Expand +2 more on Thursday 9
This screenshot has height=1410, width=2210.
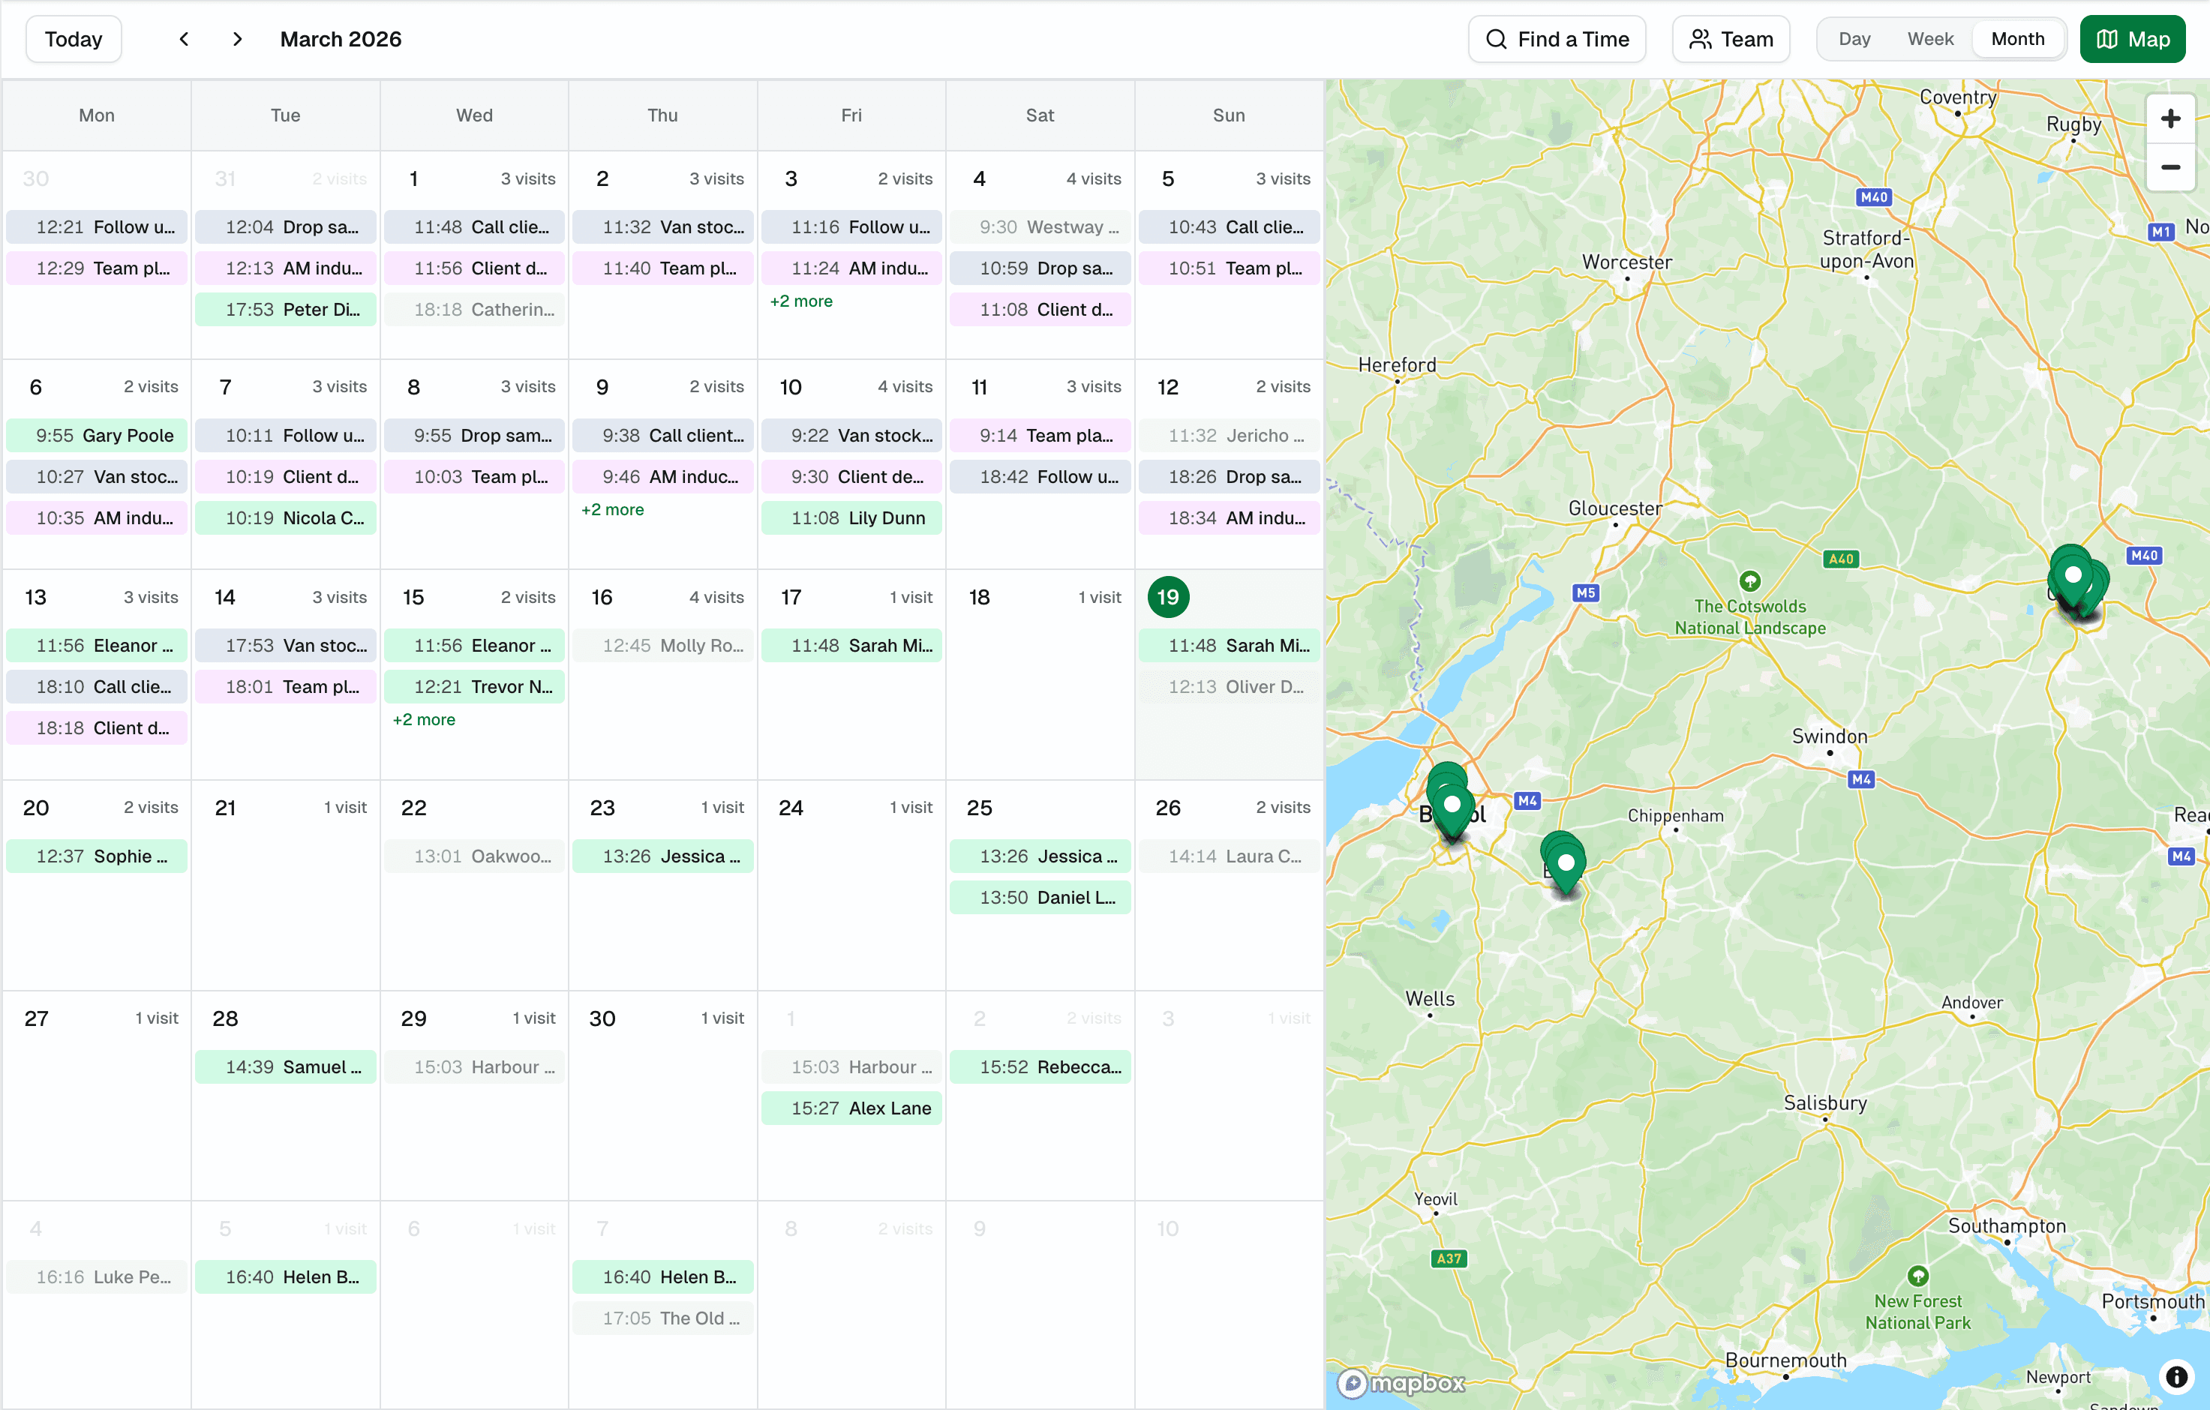point(612,509)
